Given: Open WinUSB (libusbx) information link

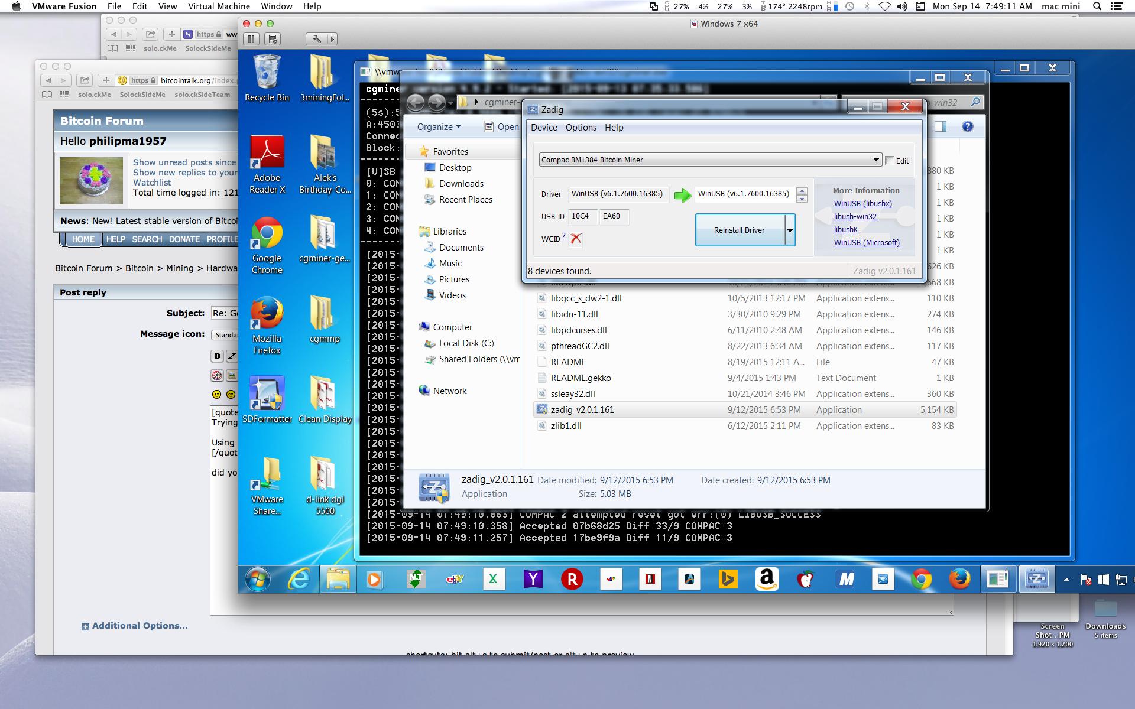Looking at the screenshot, I should [x=863, y=203].
